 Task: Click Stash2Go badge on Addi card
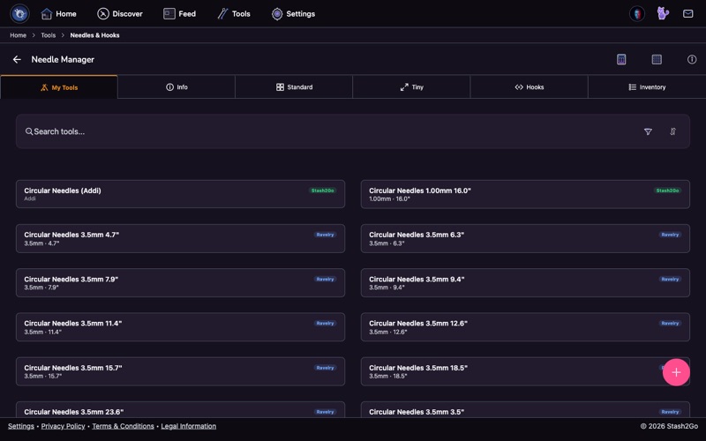point(322,191)
